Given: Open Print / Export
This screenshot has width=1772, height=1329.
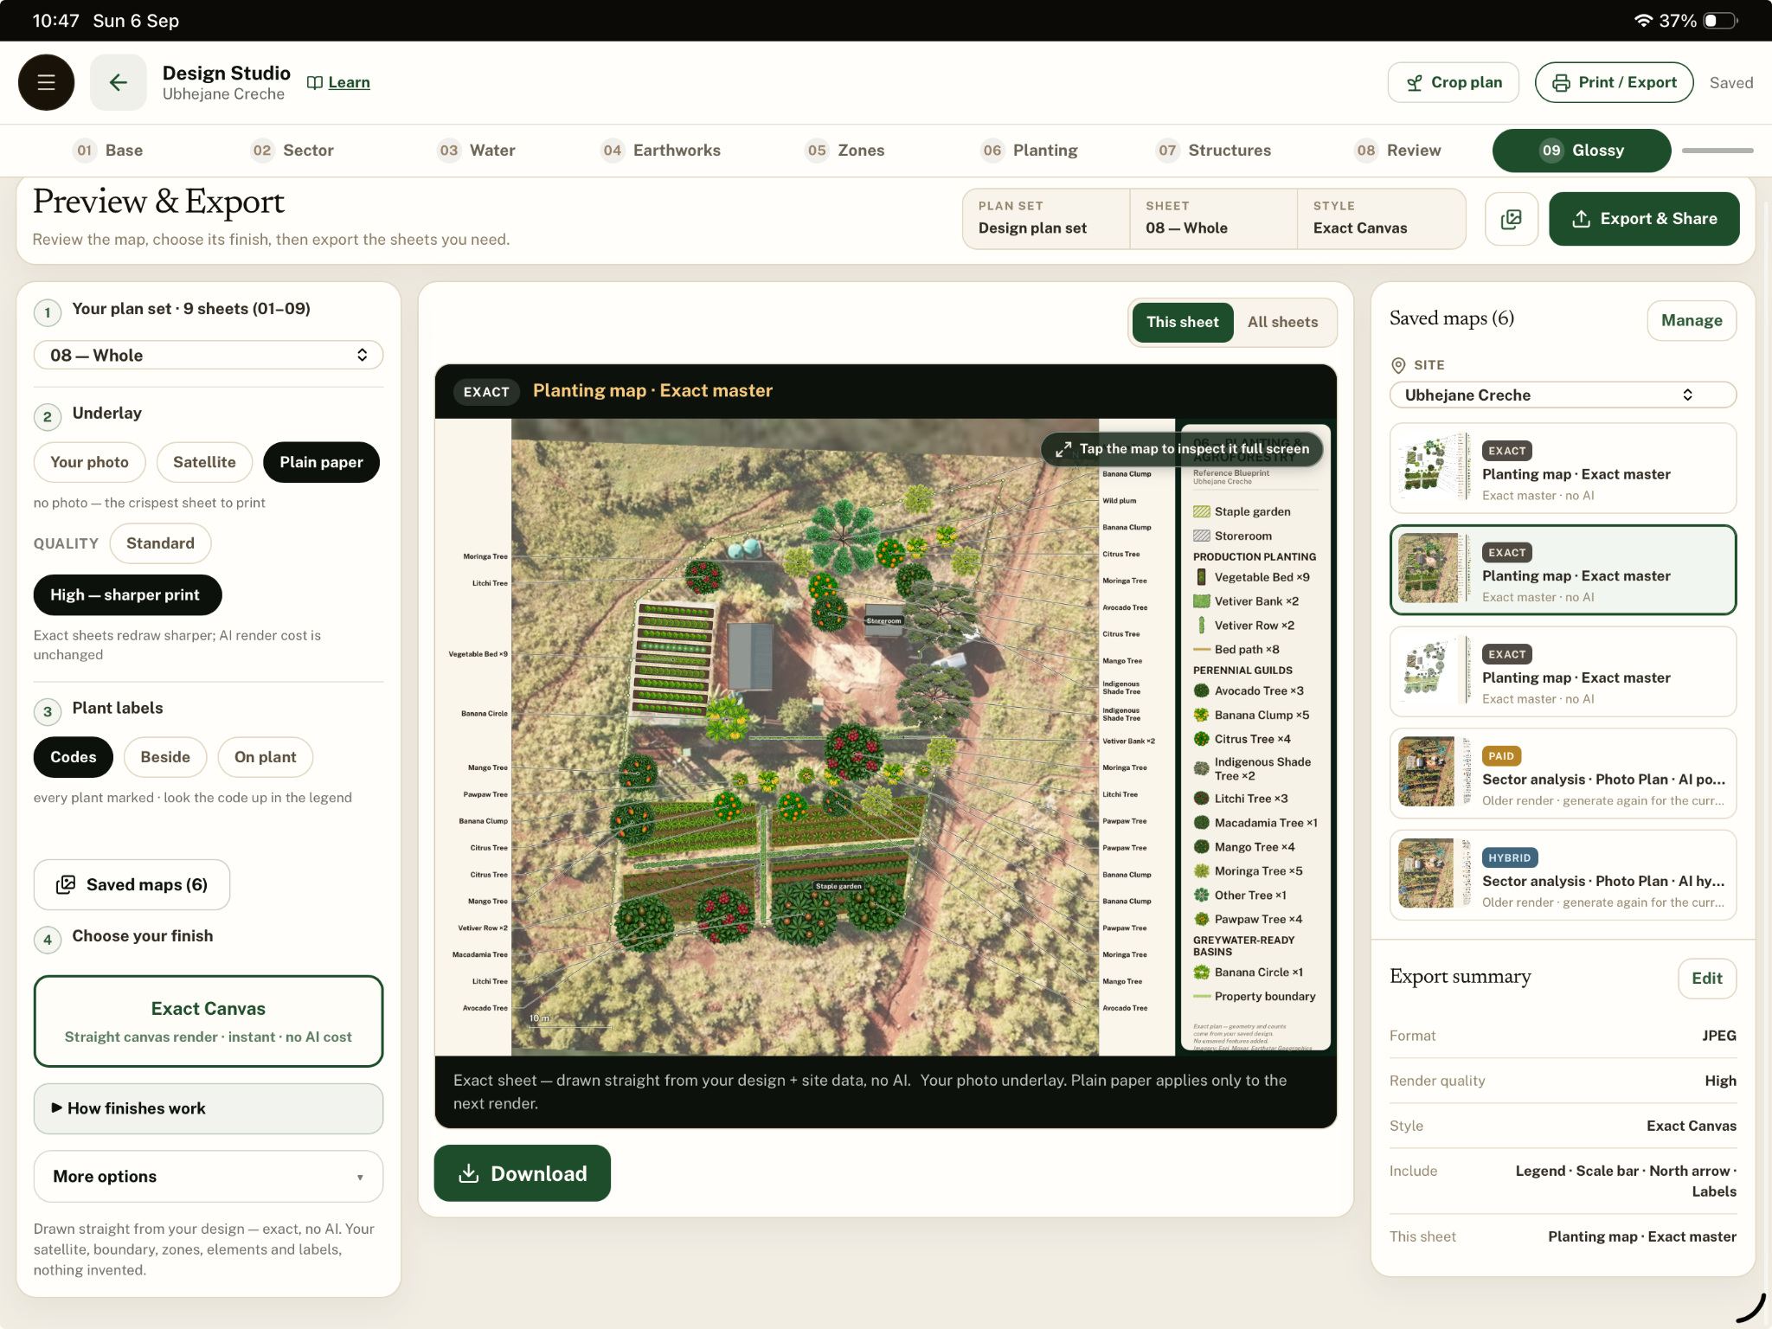Looking at the screenshot, I should point(1614,82).
